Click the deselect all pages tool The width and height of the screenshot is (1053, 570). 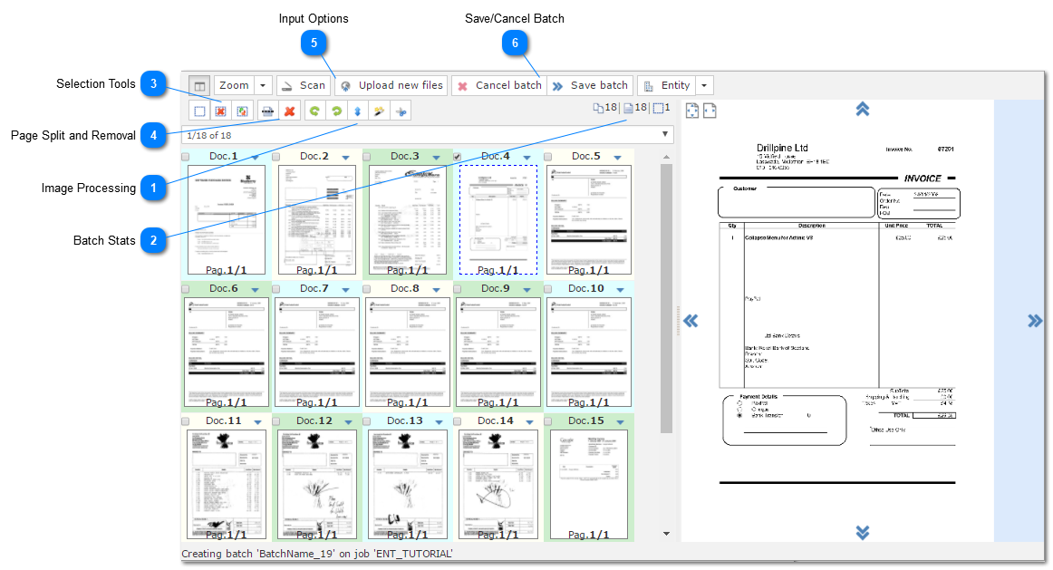[x=220, y=111]
